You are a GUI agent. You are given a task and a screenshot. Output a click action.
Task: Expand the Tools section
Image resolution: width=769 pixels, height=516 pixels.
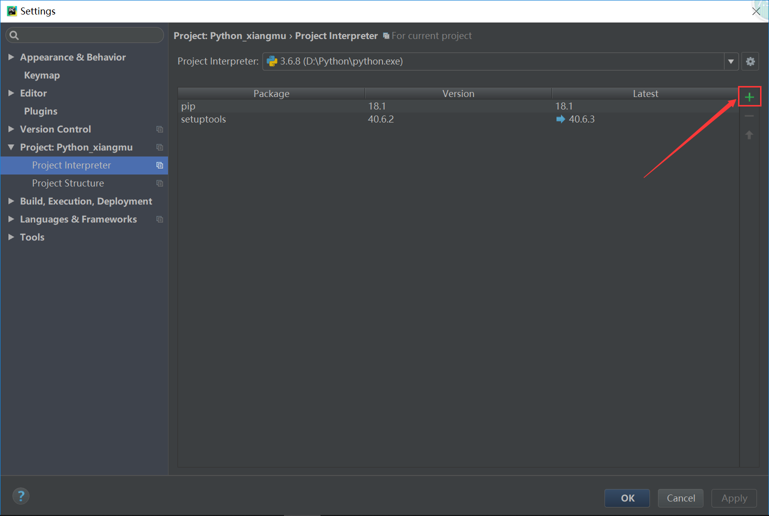[11, 237]
